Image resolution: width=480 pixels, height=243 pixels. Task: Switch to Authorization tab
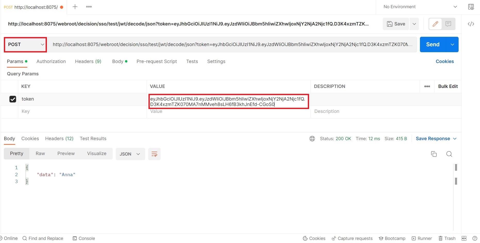[51, 61]
